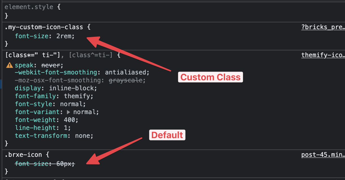345x180 pixels.
Task: Click the struck-through grayscale value
Action: [x=125, y=80]
